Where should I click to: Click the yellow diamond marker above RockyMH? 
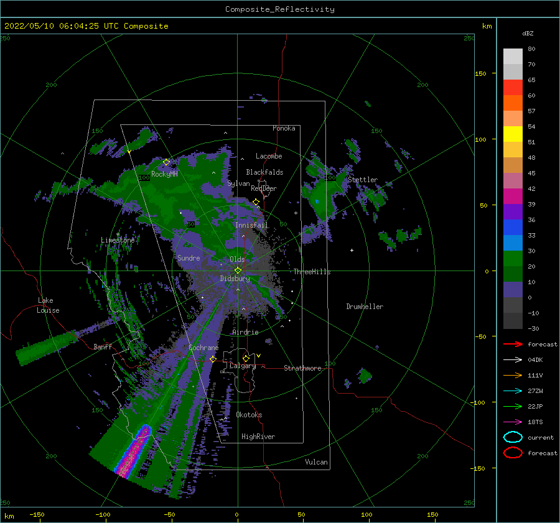[166, 162]
